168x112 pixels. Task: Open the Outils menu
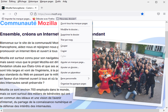pyautogui.click(x=58, y=1)
